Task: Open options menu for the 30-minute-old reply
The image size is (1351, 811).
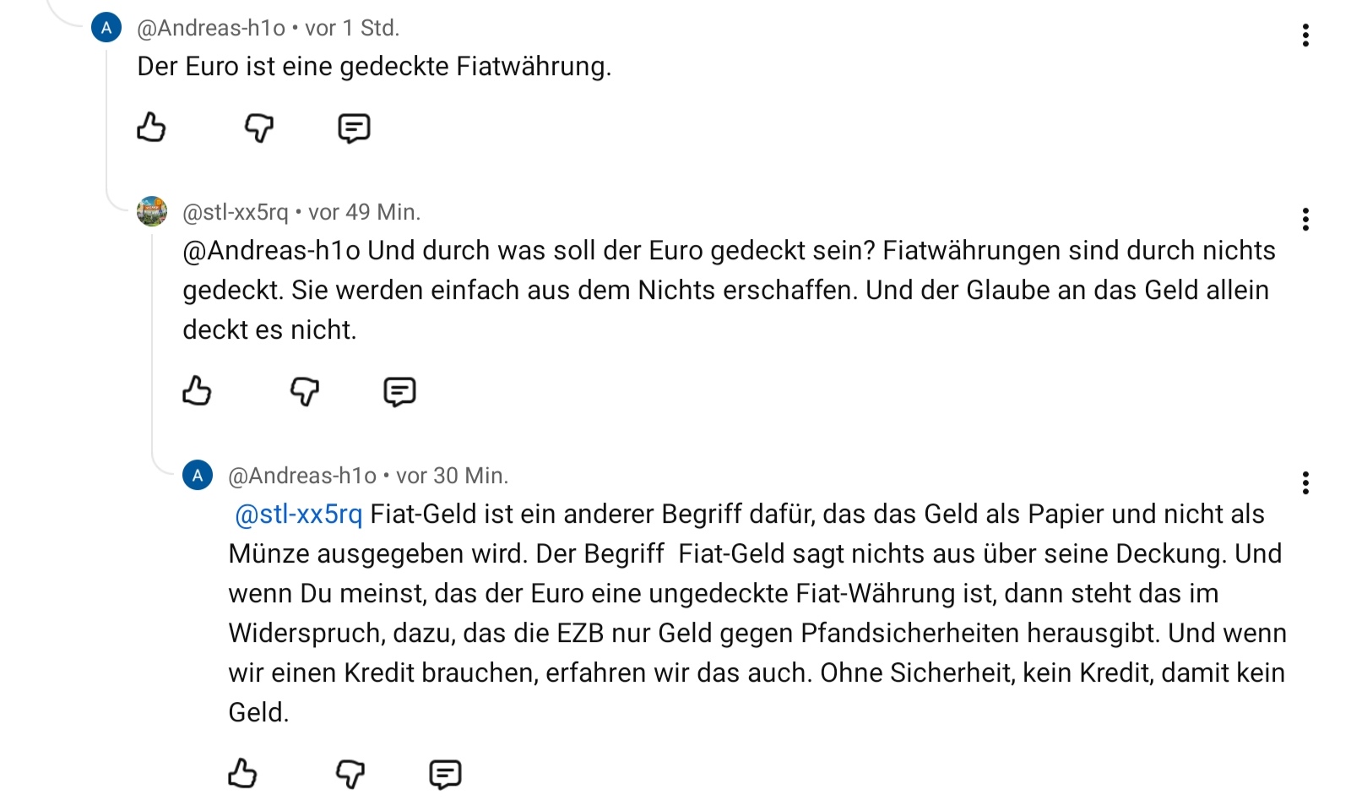Action: pyautogui.click(x=1305, y=483)
